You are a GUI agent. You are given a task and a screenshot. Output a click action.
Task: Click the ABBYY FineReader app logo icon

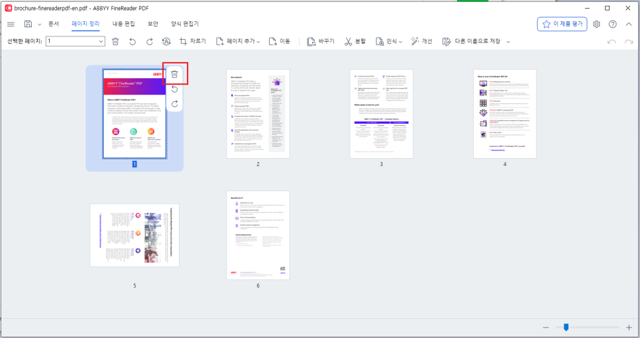click(8, 8)
